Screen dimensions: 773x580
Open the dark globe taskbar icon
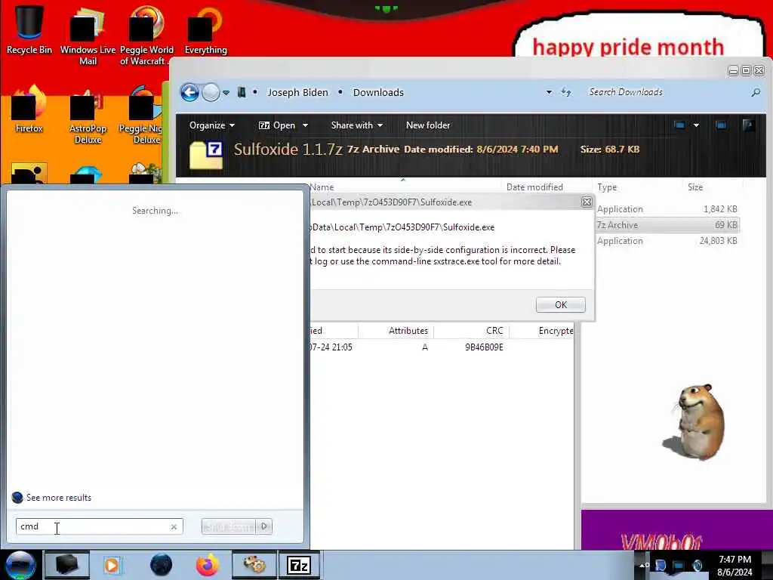[x=162, y=565]
